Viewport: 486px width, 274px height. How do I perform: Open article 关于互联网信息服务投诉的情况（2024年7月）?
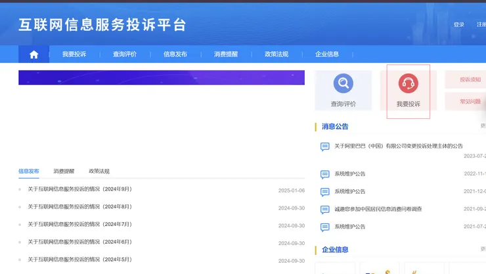[x=79, y=225]
